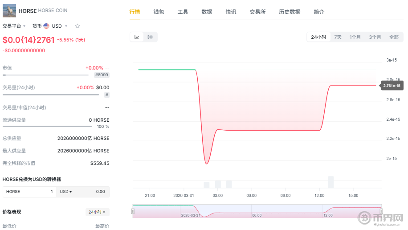Select the 24小时 chart range
Viewport: 408px width, 230px height.
click(318, 37)
